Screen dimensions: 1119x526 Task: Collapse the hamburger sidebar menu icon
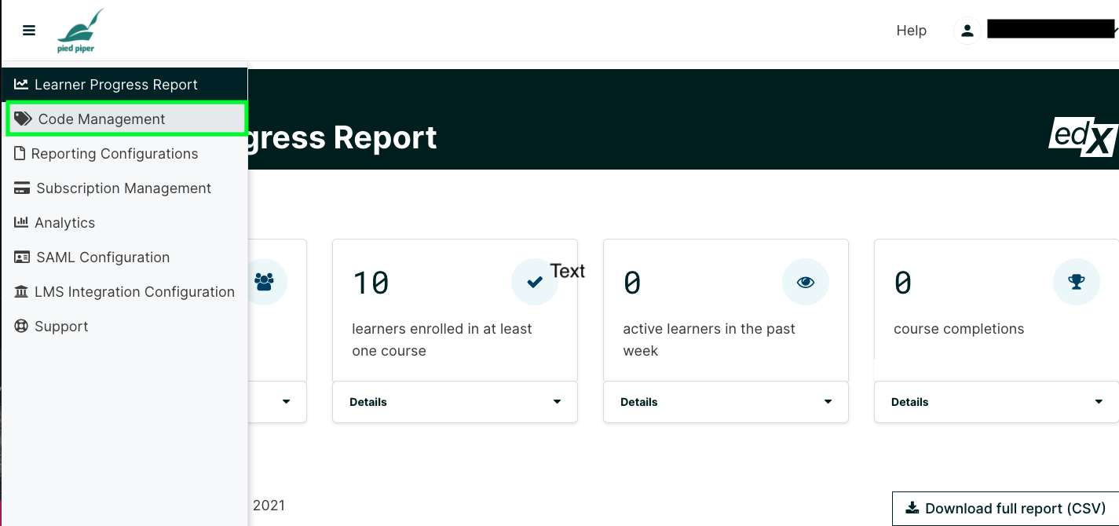coord(29,31)
